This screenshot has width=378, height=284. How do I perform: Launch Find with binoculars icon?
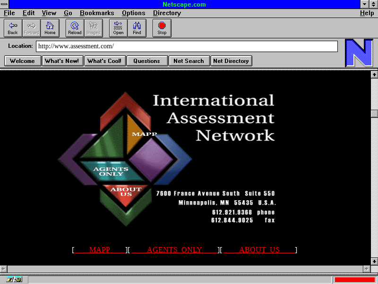(137, 28)
